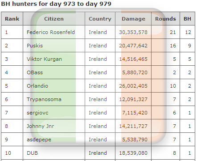Select Orlandio in the citizen column
Image resolution: width=197 pixels, height=161 pixels.
pyautogui.click(x=37, y=86)
